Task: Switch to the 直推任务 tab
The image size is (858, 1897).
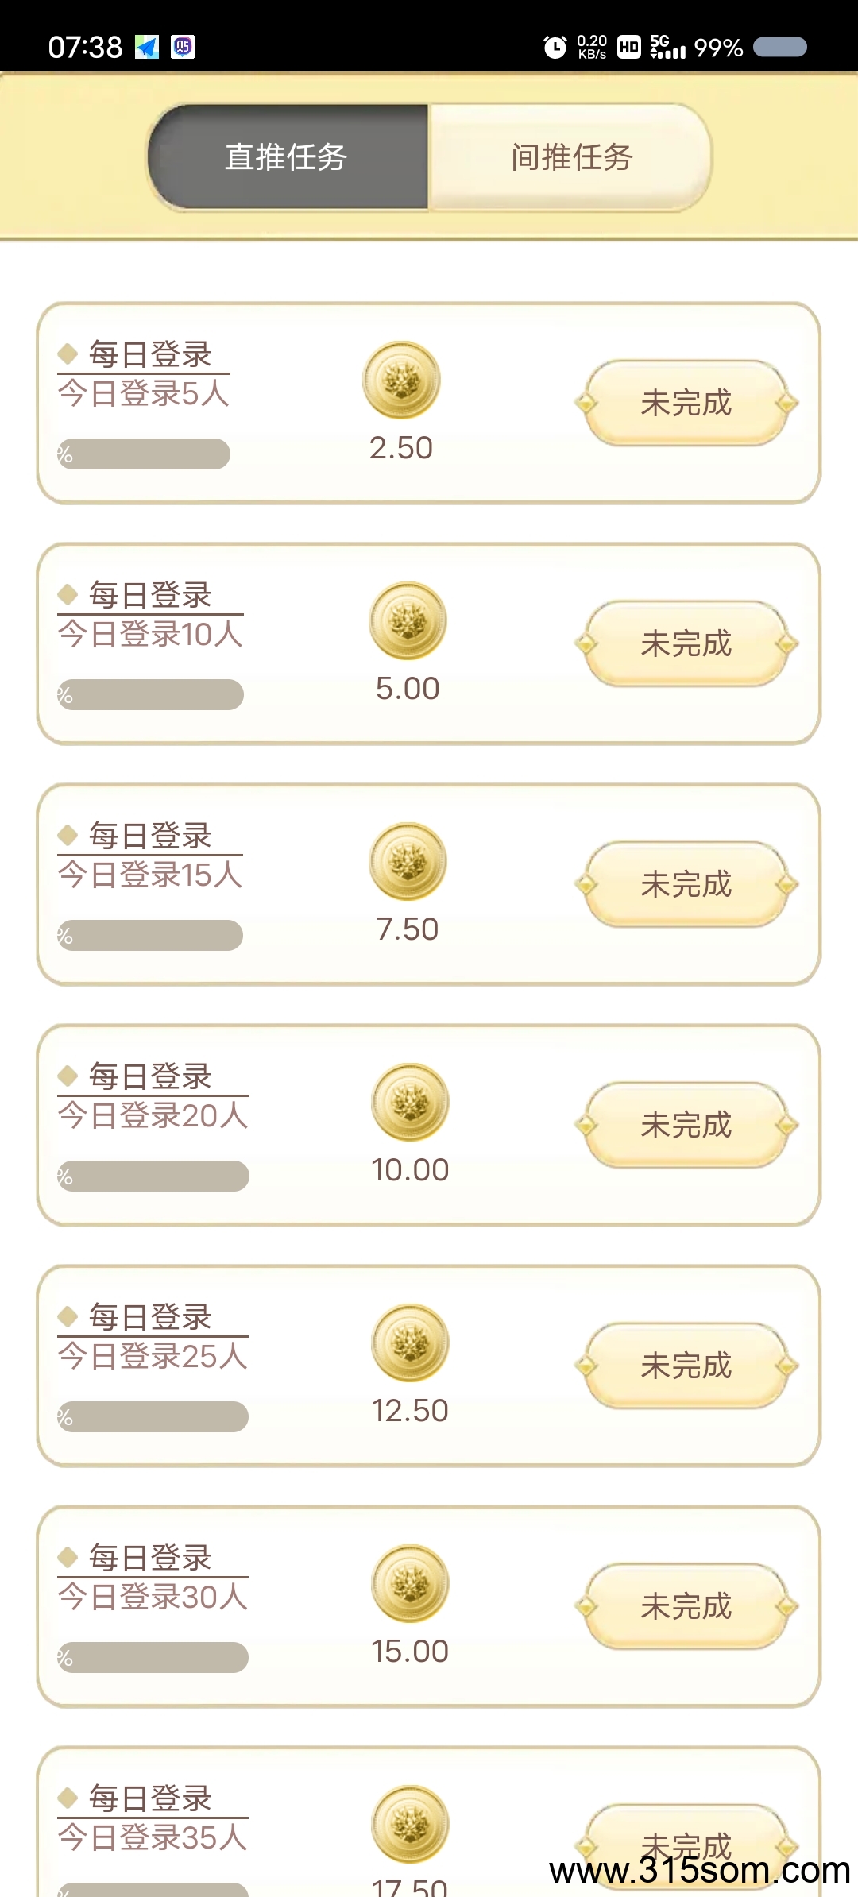Action: 287,157
